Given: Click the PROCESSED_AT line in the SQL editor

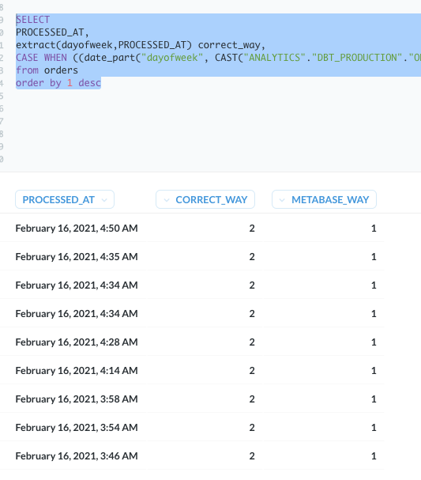Looking at the screenshot, I should [52, 32].
